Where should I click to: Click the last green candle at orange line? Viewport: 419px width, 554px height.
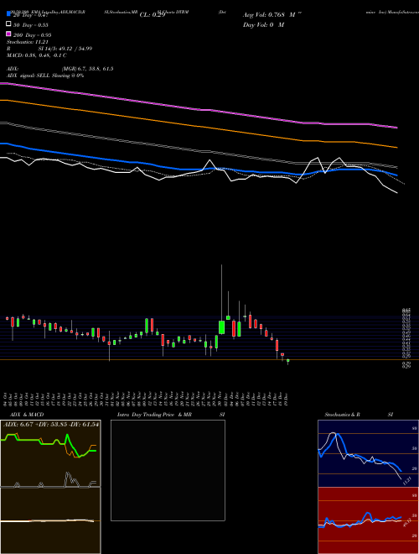click(x=288, y=362)
